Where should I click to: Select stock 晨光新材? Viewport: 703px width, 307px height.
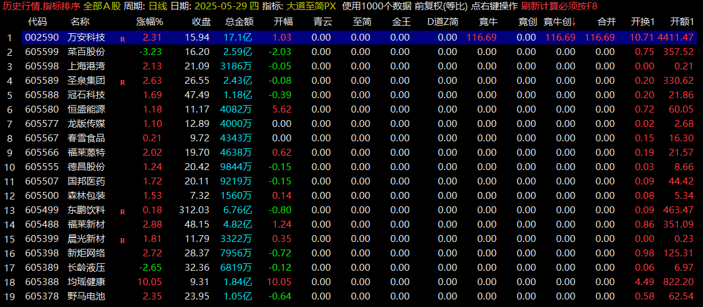[86, 238]
